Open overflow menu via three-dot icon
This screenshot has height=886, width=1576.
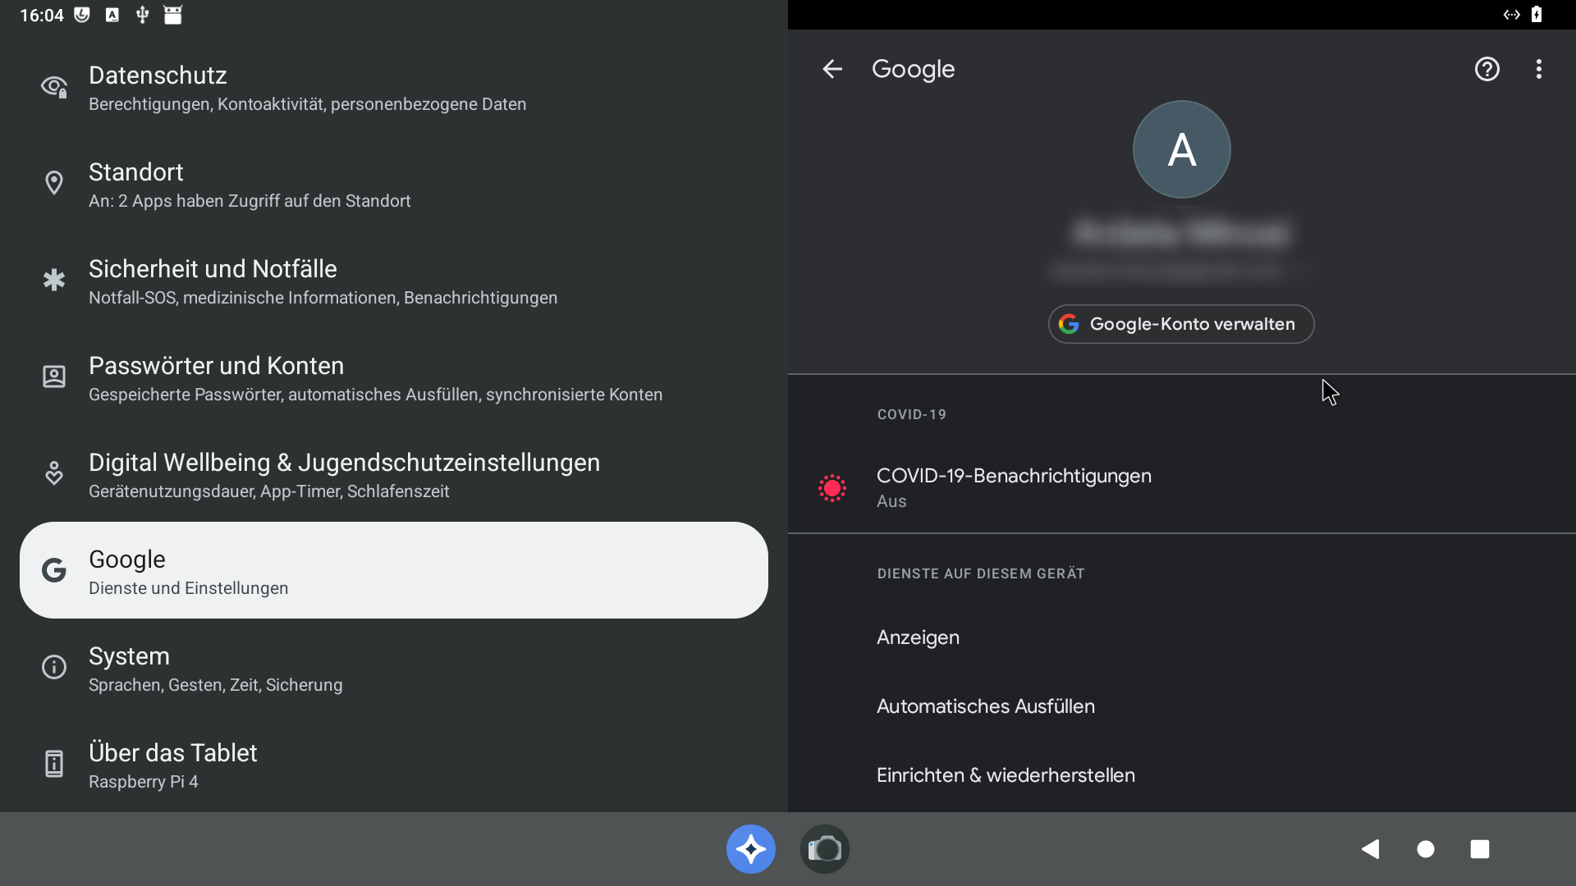pos(1537,68)
